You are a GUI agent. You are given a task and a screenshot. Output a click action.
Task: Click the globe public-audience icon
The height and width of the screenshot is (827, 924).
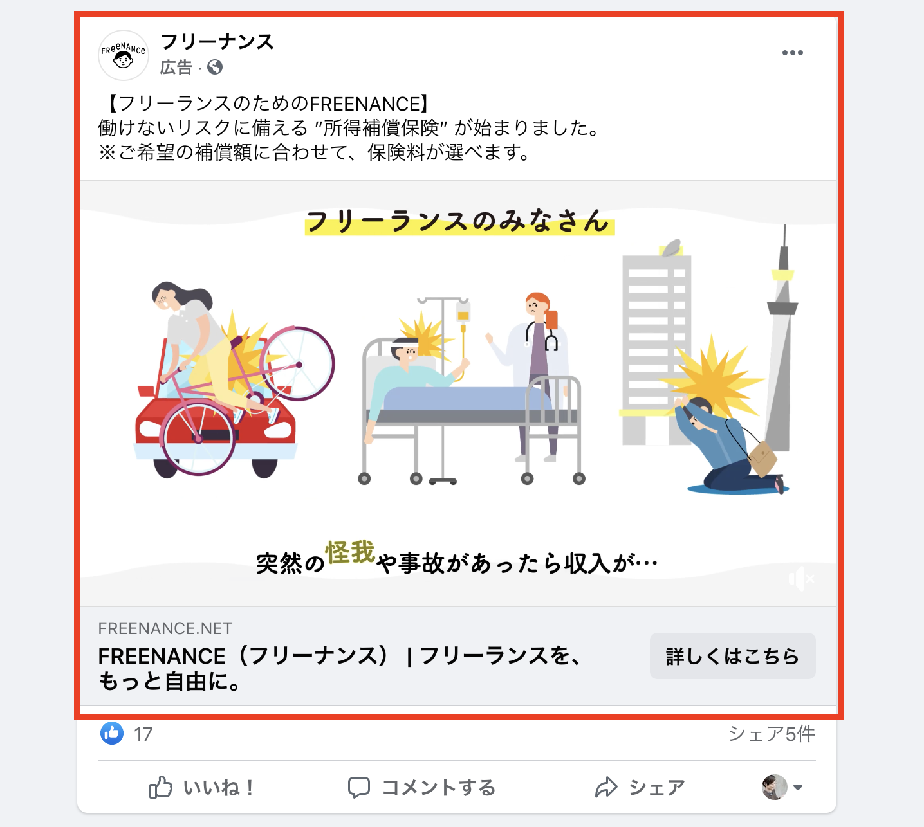(215, 67)
